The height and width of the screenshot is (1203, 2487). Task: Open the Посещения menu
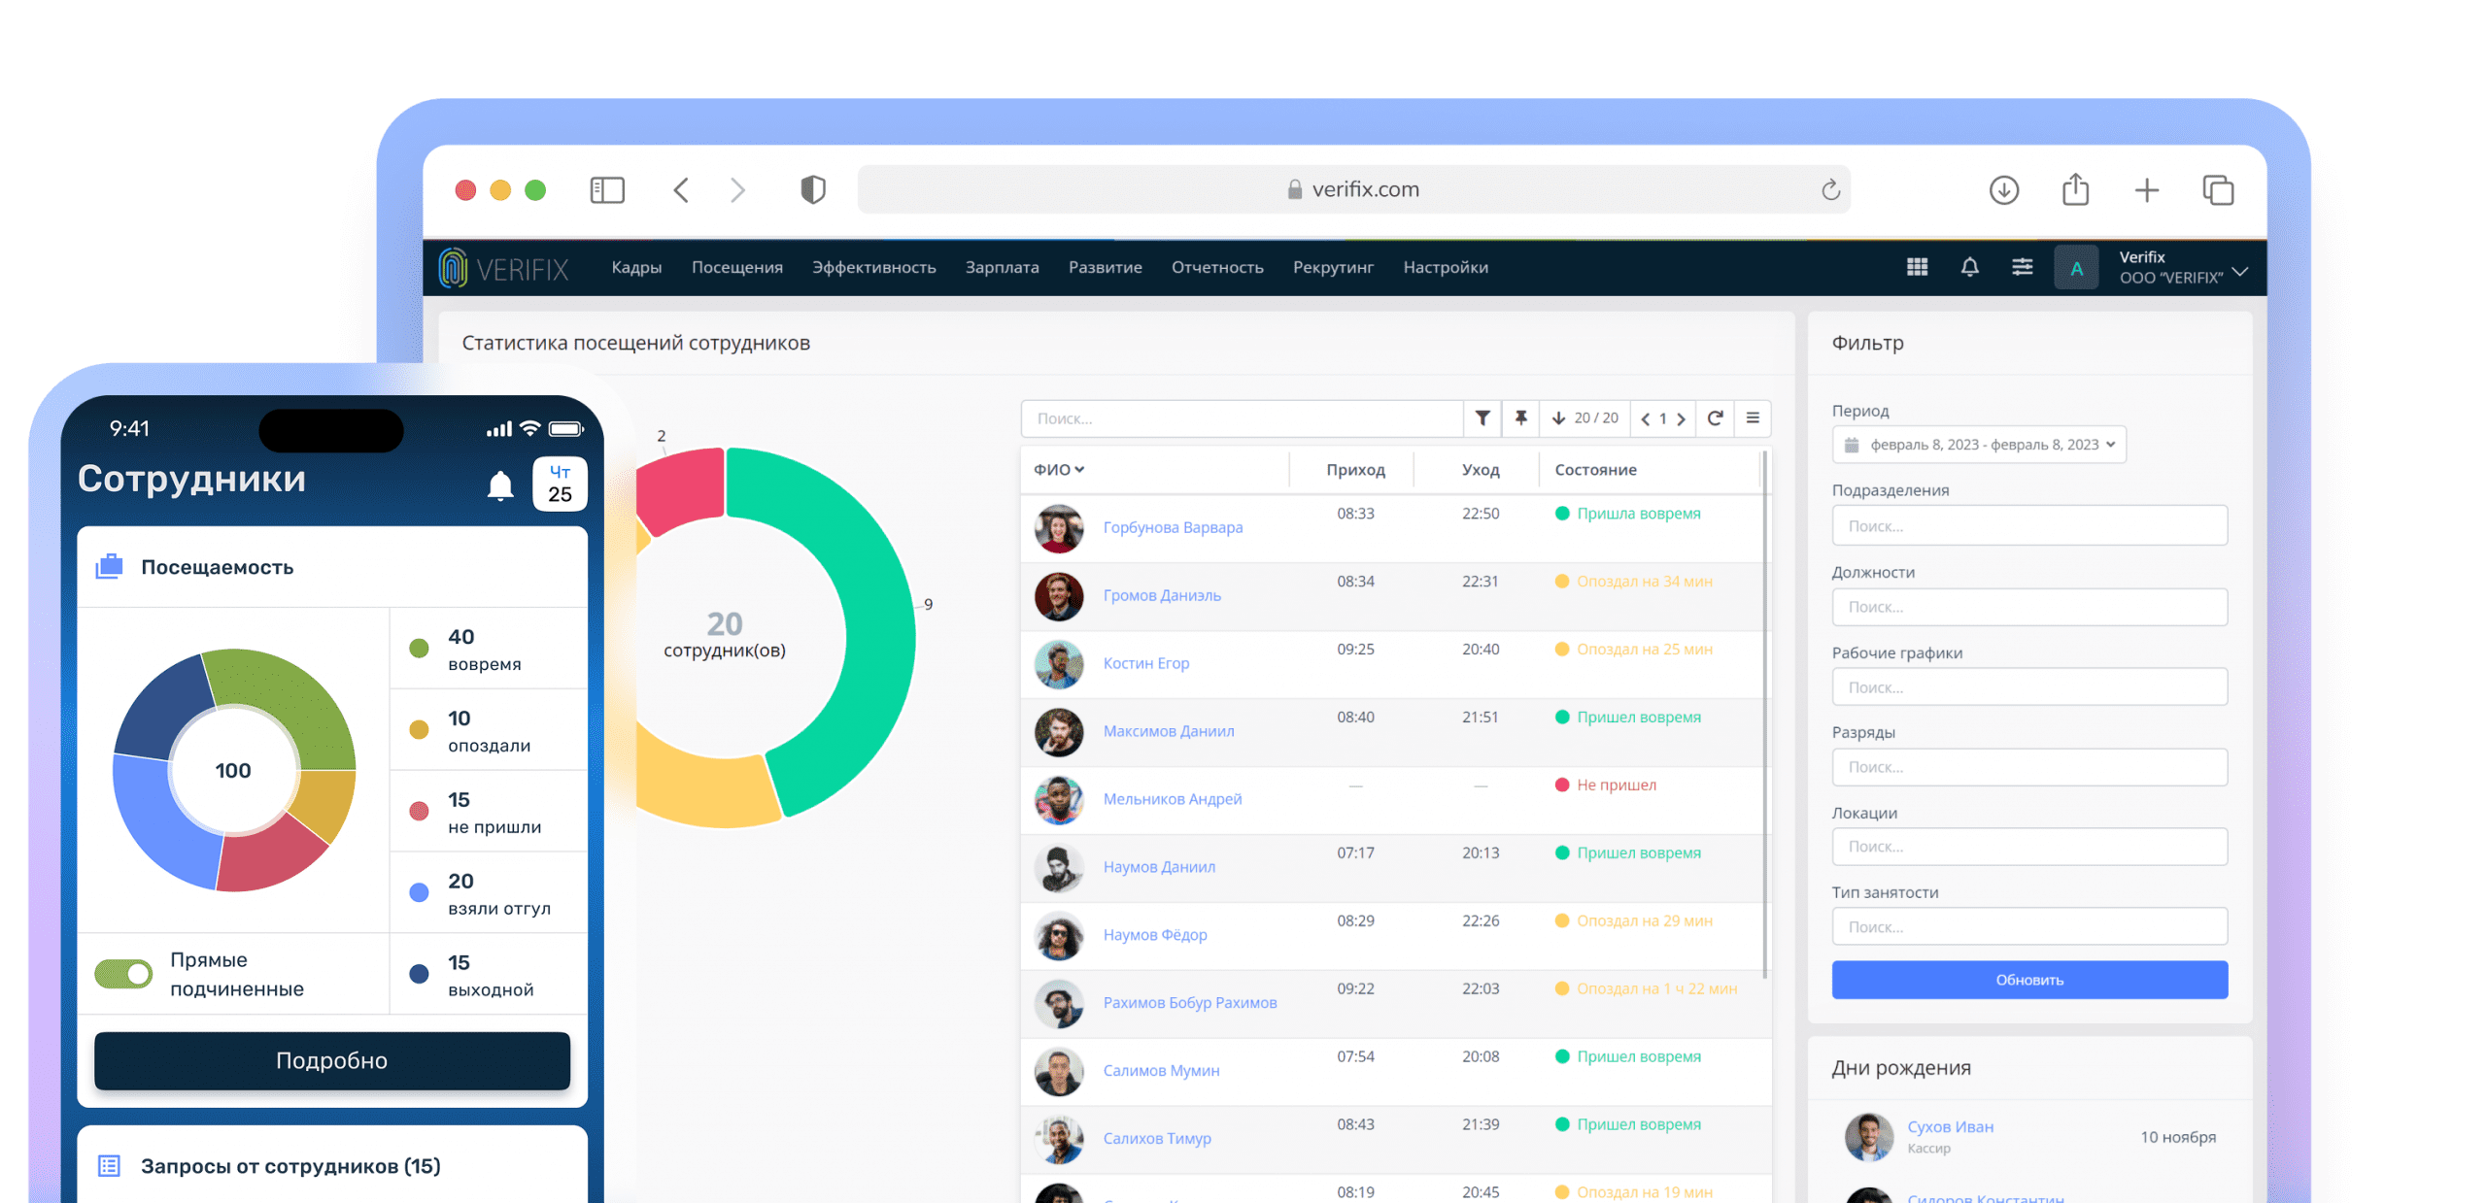click(736, 268)
